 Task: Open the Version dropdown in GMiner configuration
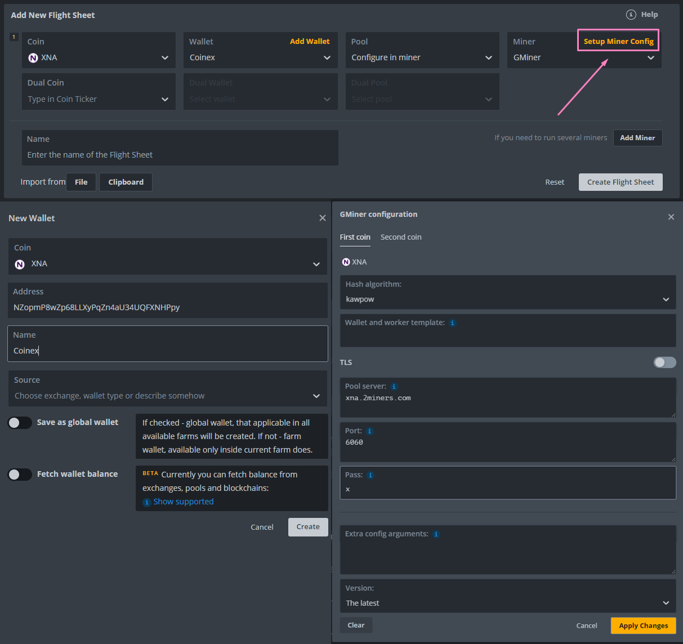click(666, 603)
